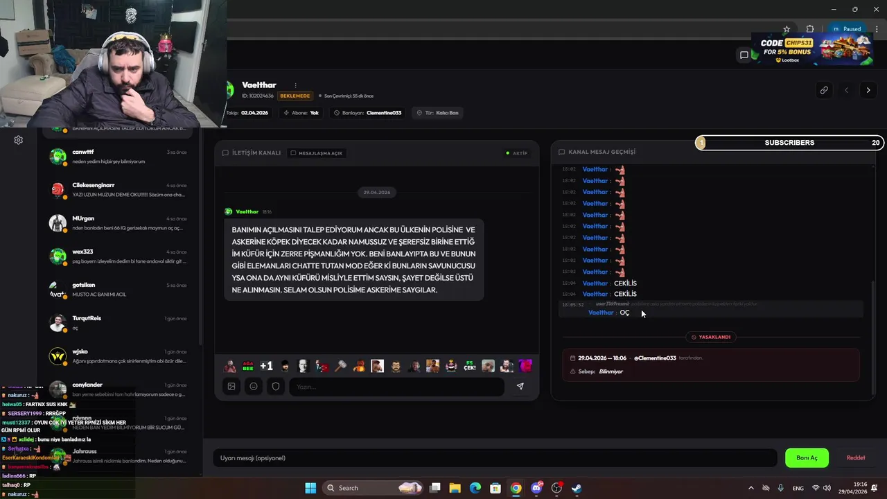887x499 pixels.
Task: Insert the AGA BEE emote
Action: (248, 366)
